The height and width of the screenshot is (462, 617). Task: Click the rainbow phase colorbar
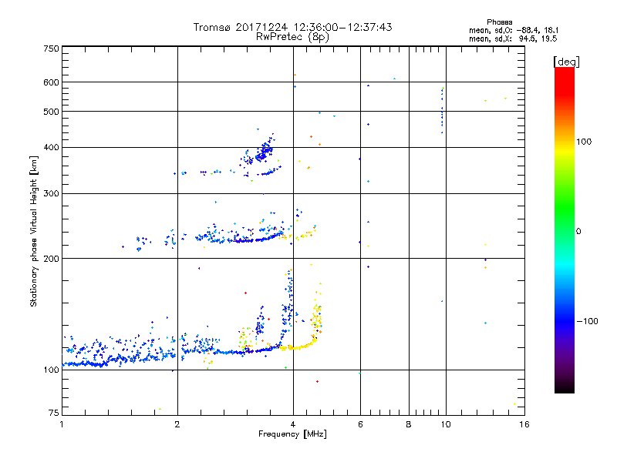pos(565,229)
